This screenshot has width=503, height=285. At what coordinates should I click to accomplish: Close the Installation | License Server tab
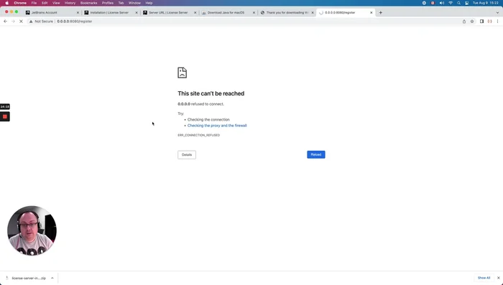tap(137, 12)
